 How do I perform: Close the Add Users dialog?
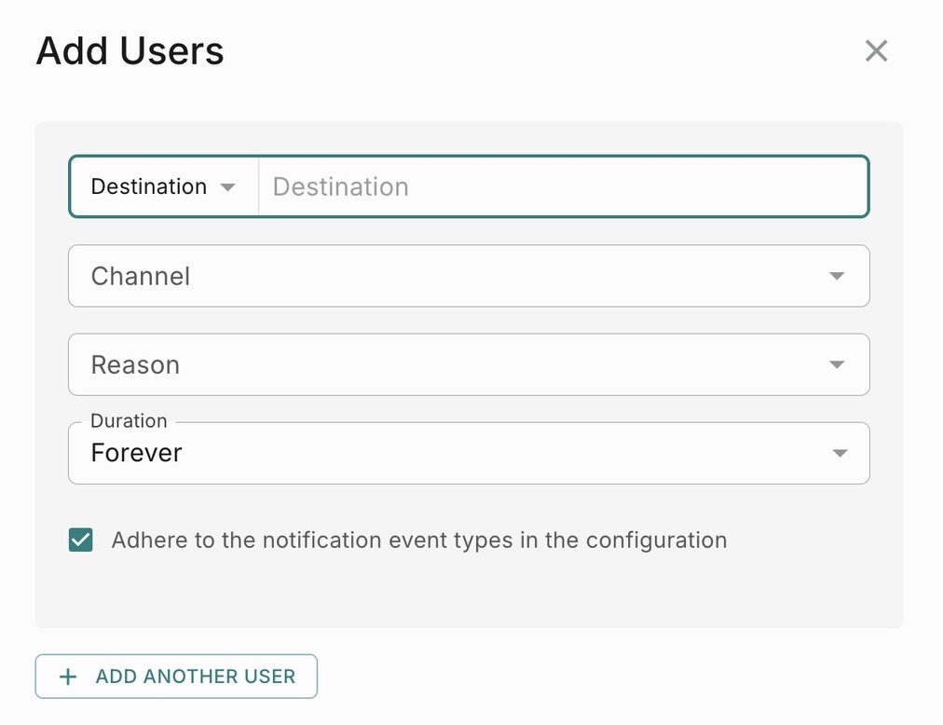[x=876, y=50]
